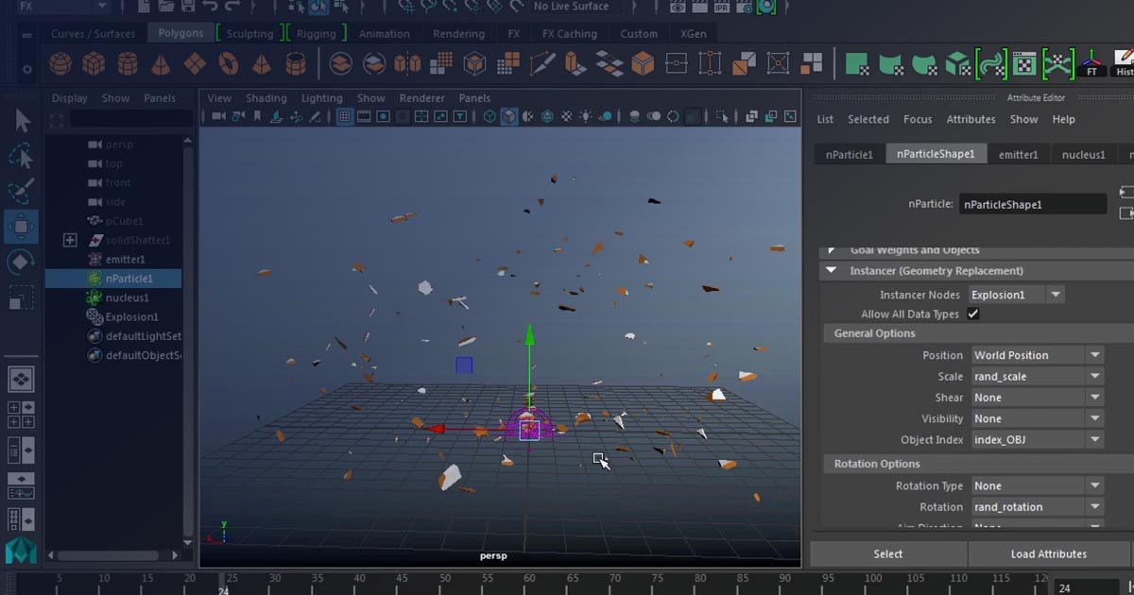Start an IPR render from the status line
Image resolution: width=1134 pixels, height=595 pixels.
click(721, 7)
